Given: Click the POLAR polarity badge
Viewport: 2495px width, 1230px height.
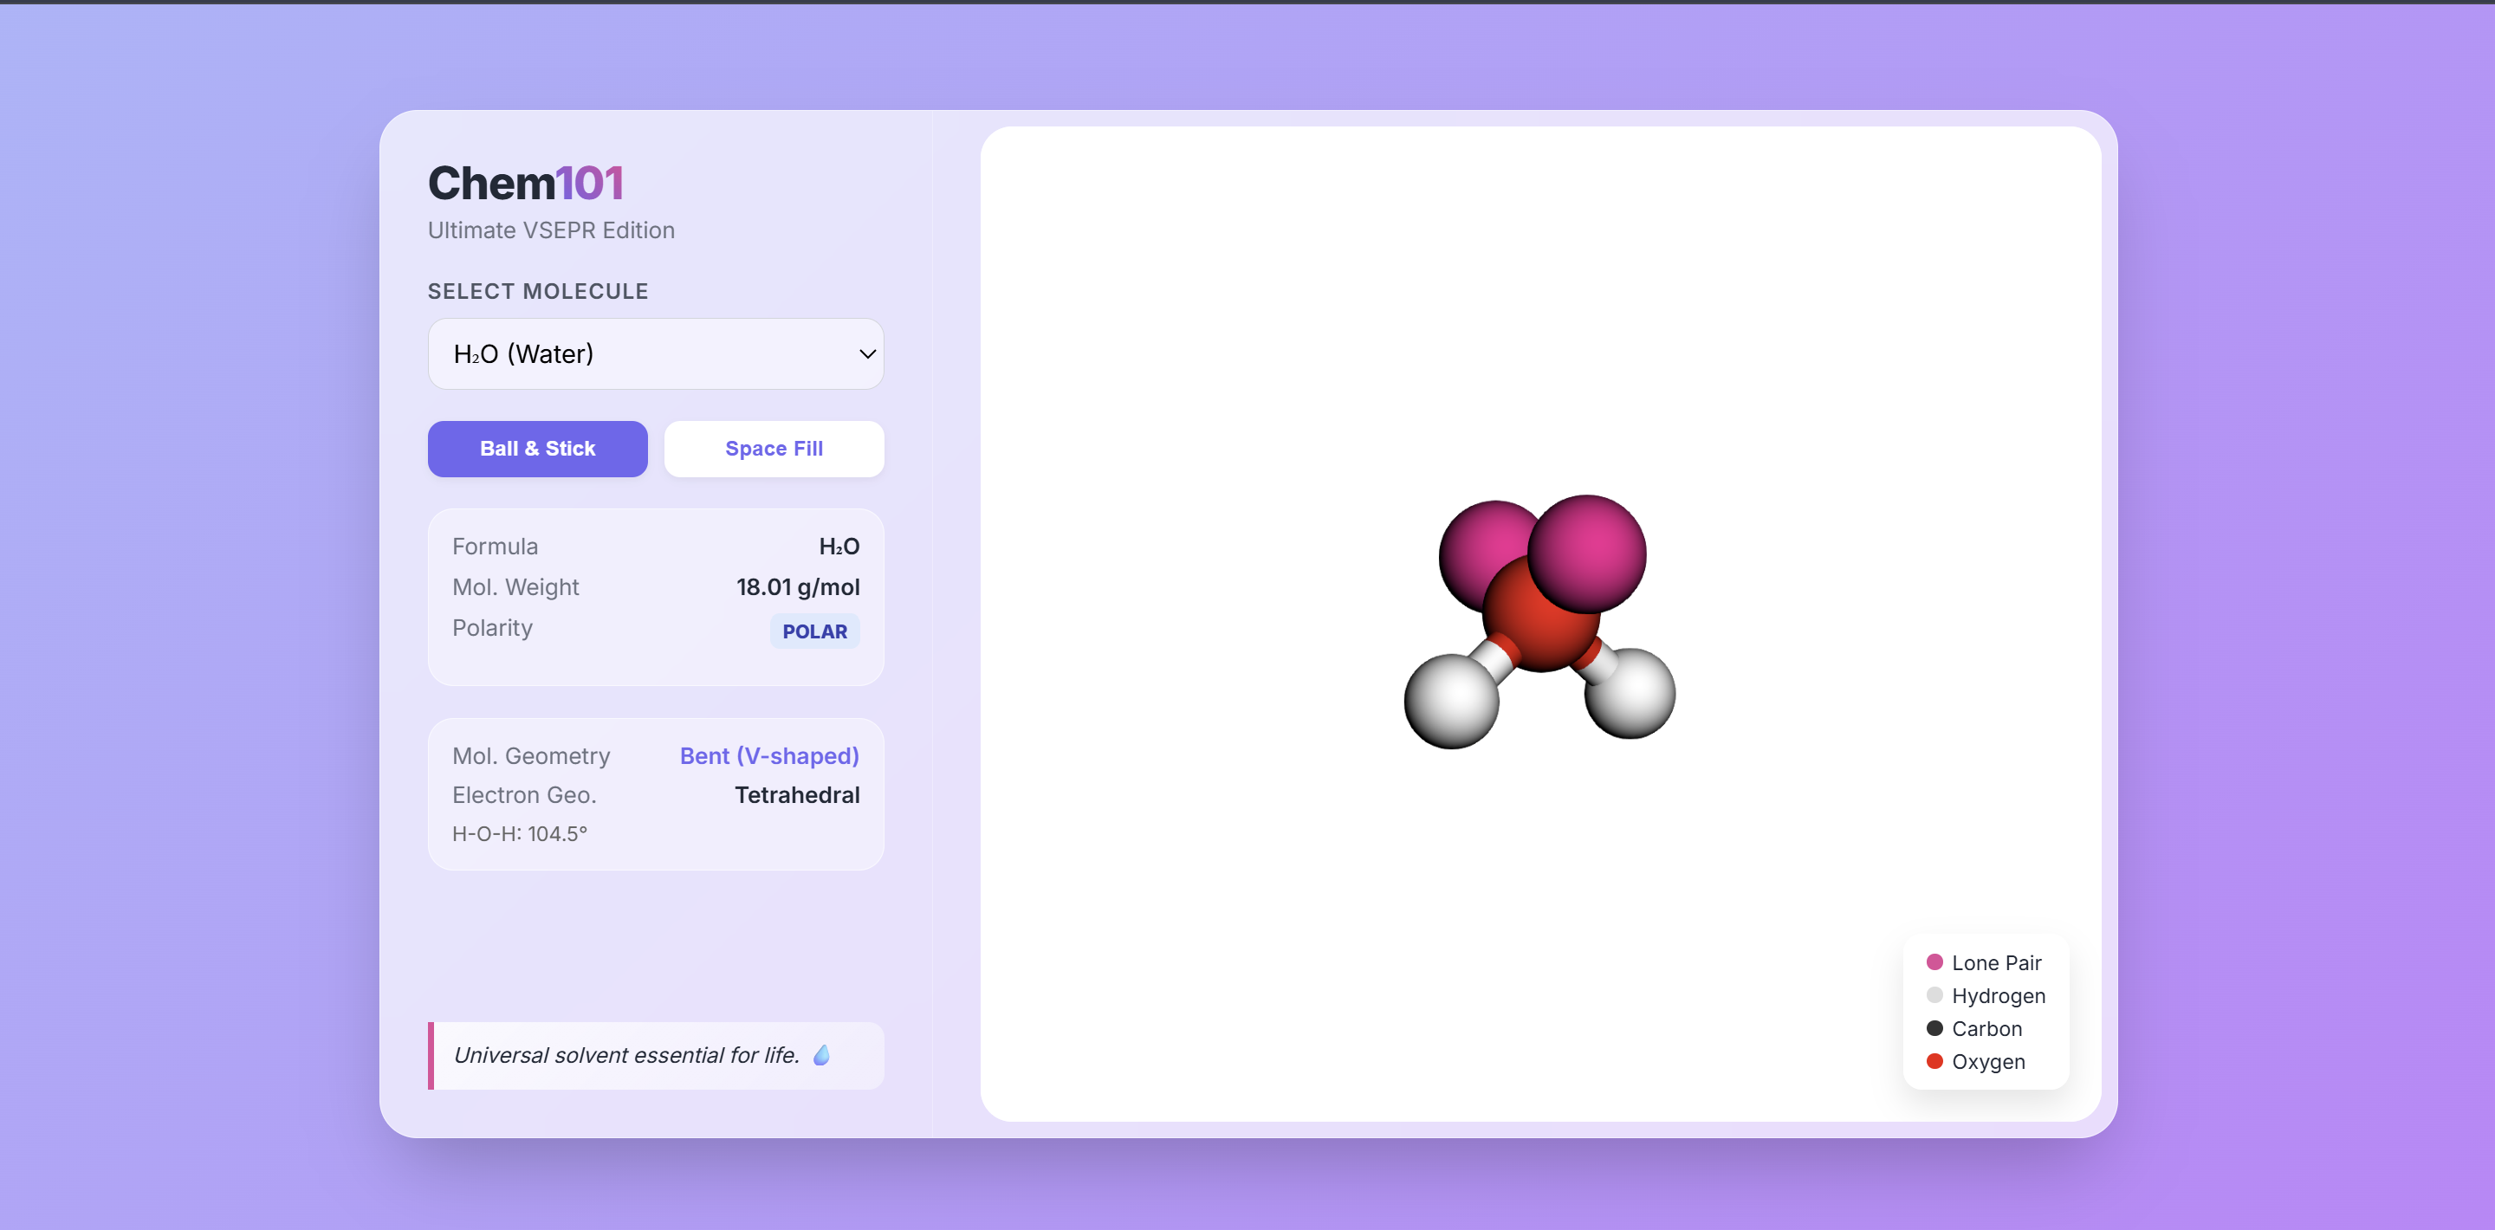Looking at the screenshot, I should pos(814,631).
